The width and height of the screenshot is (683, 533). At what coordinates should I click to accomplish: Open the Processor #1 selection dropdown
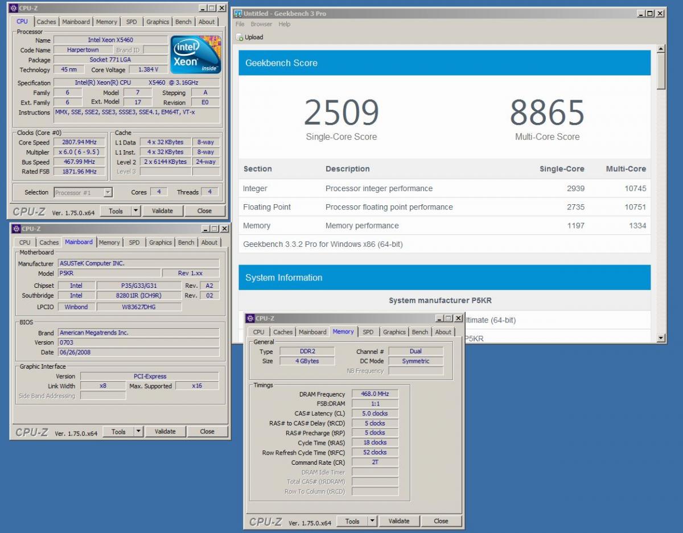click(x=84, y=193)
